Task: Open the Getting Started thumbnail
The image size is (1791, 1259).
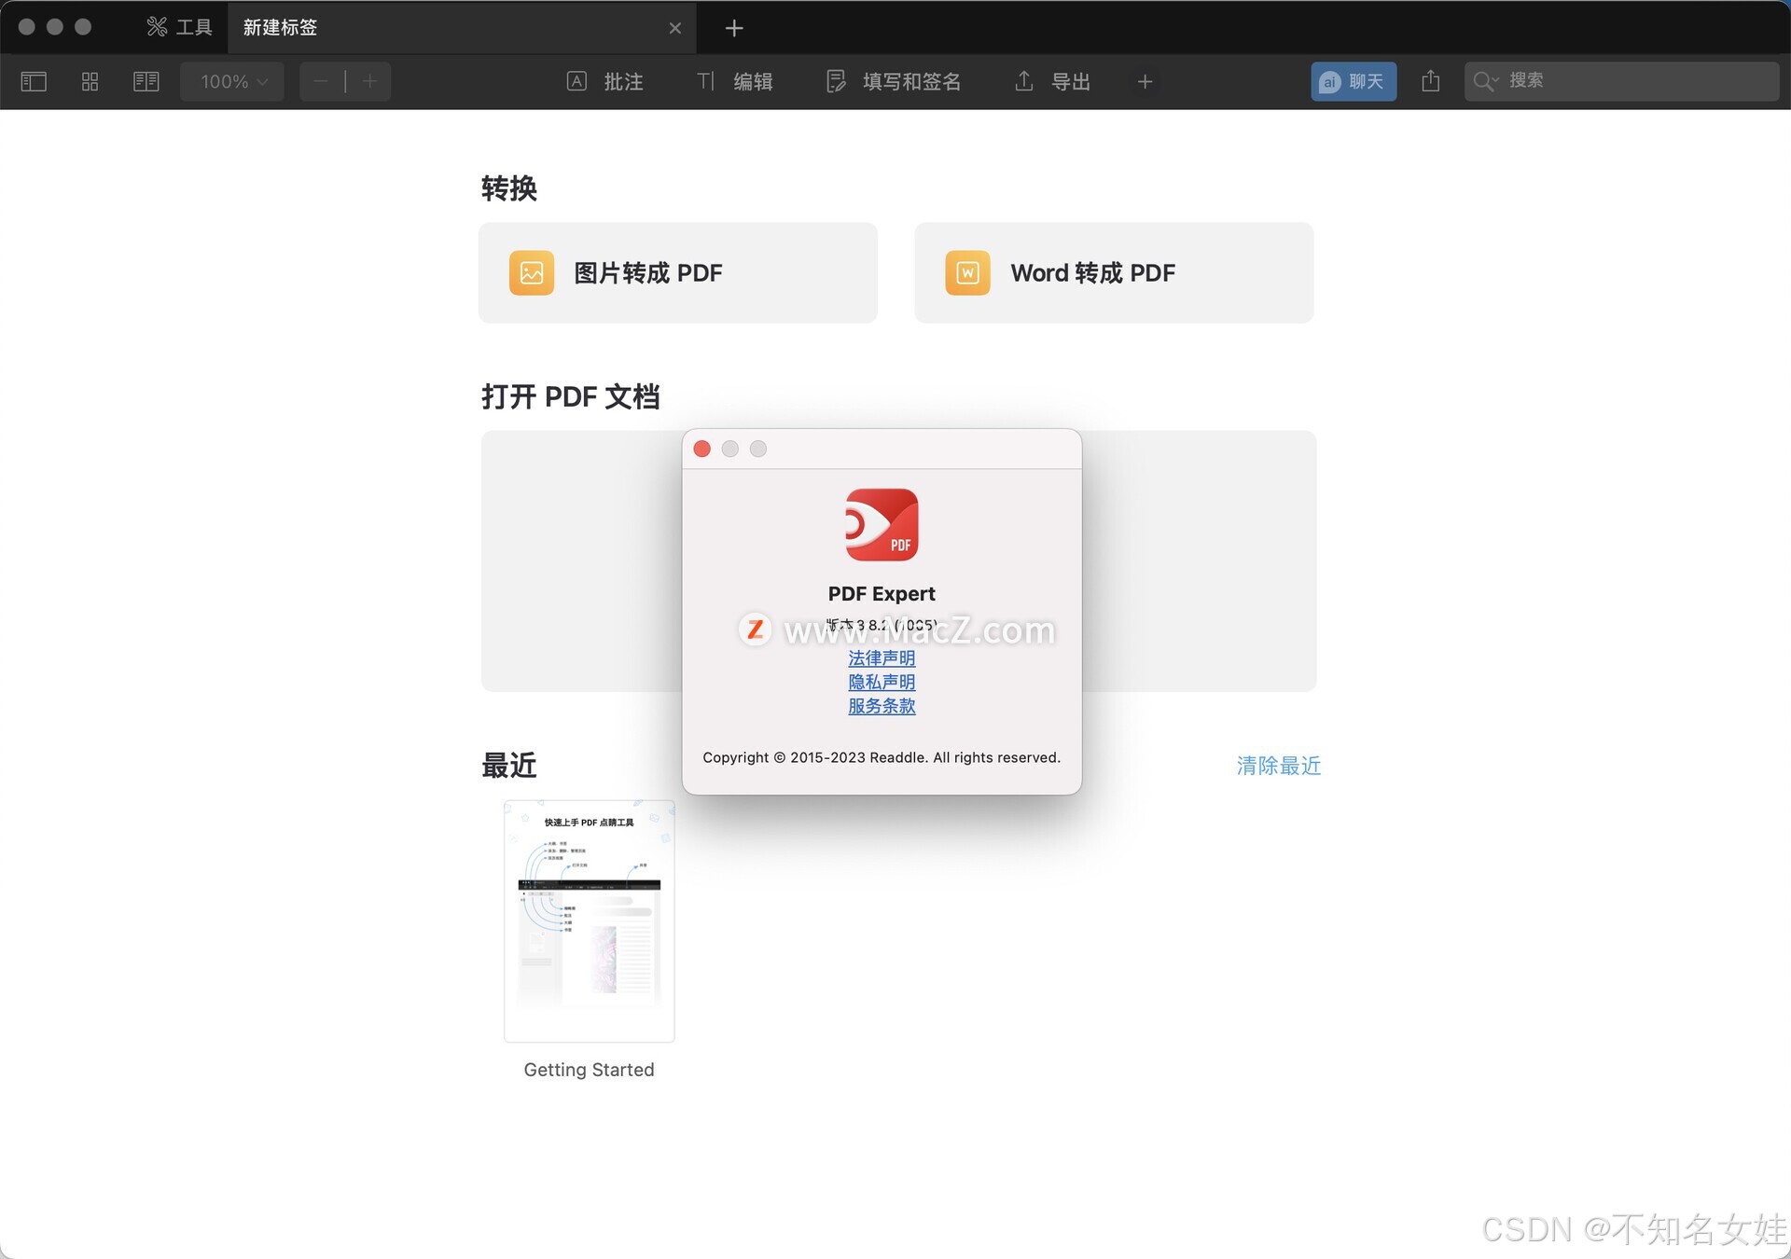Action: click(590, 921)
